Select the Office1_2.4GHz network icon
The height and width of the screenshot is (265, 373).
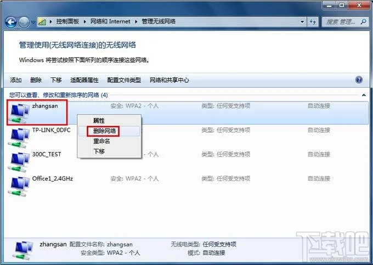[x=19, y=186]
